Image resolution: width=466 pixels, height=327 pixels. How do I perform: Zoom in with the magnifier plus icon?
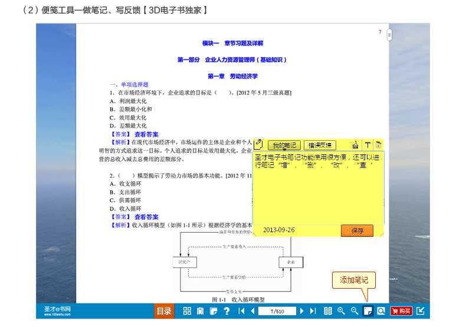pos(341,311)
